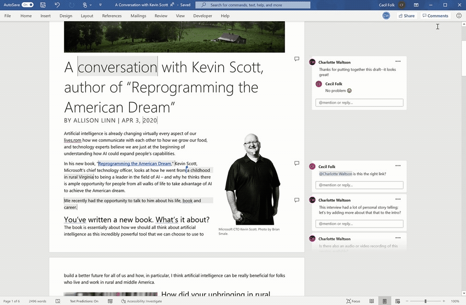This screenshot has height=305, width=466.
Task: Click Charlotte Waltson avatar on first comment
Action: point(312,62)
